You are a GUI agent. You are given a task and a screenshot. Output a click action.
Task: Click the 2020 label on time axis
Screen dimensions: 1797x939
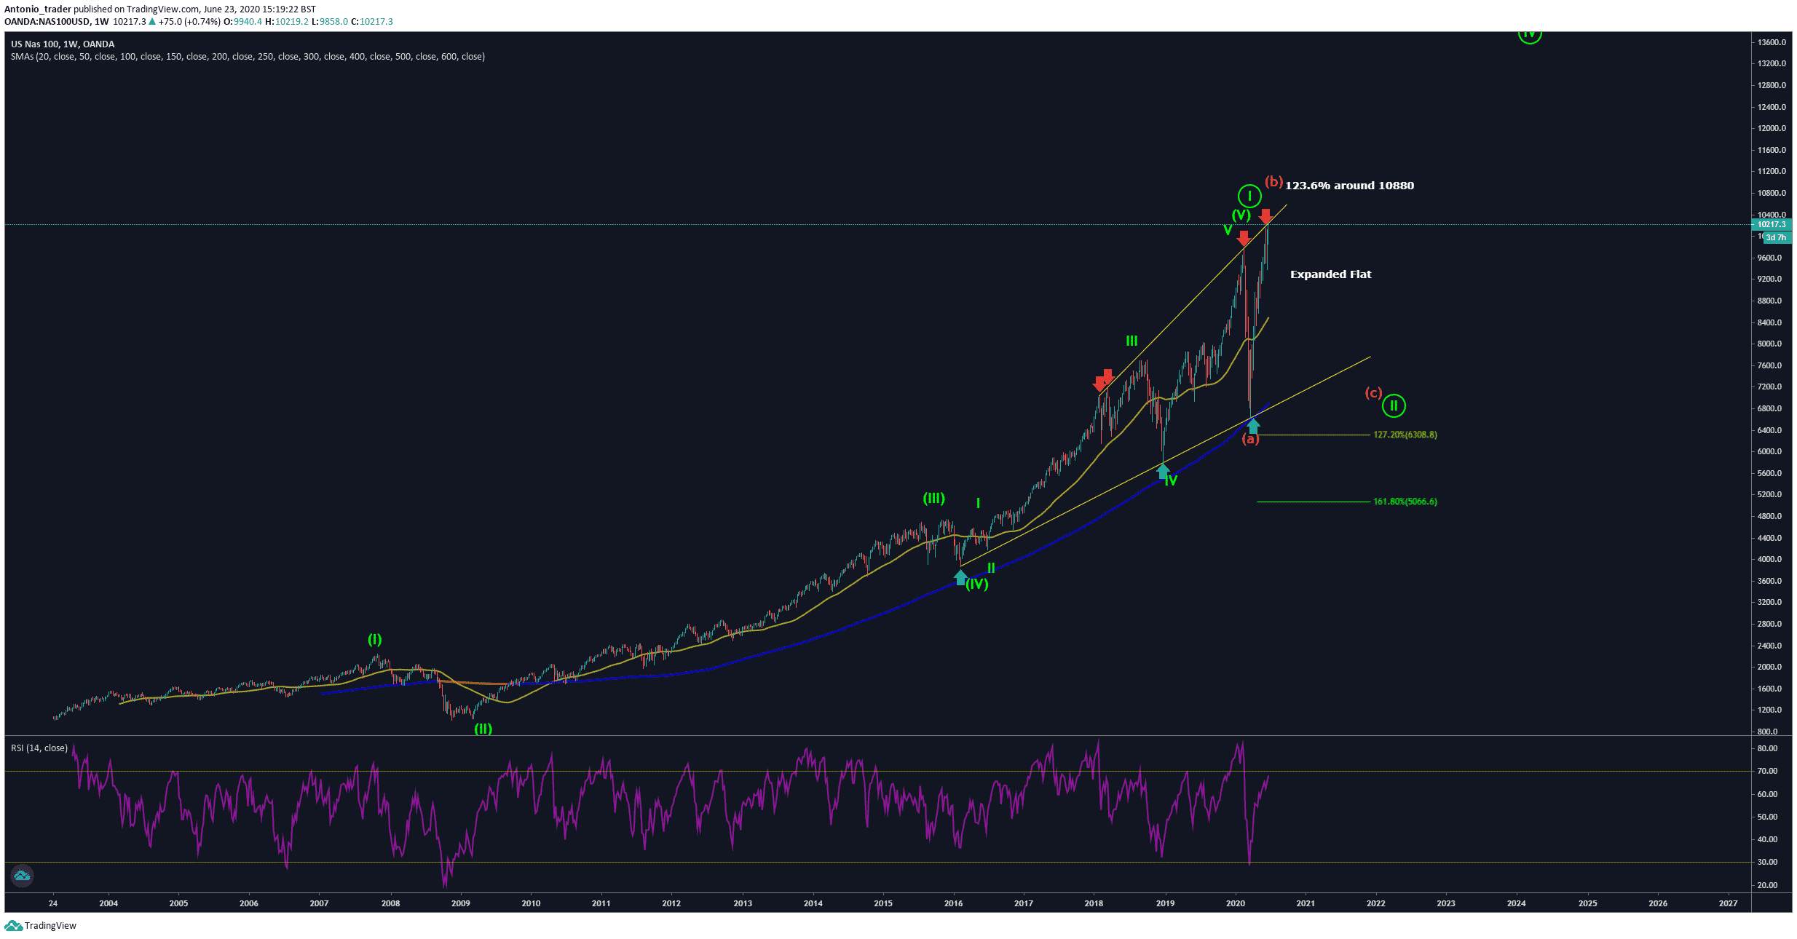coord(1236,903)
